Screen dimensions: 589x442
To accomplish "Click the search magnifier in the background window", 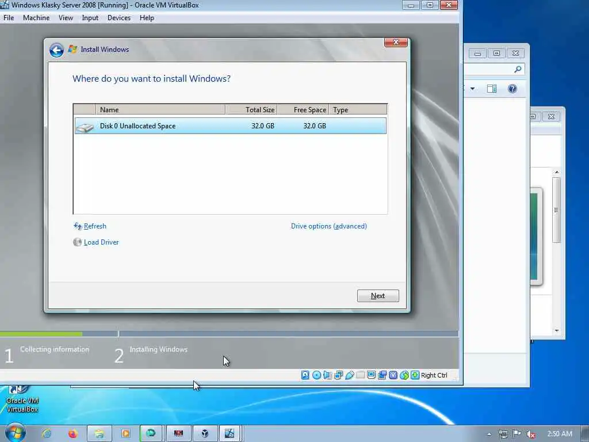I will pyautogui.click(x=518, y=69).
